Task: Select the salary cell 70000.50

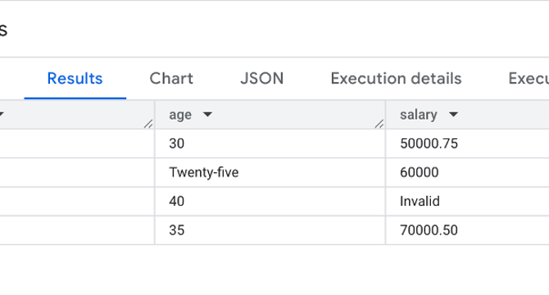Action: 467,230
